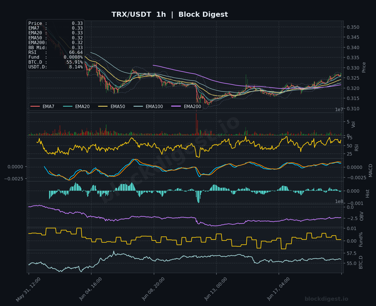Viewport: 376px width, 306px height.
Task: Click the May 31, 12:00 date label
Action: point(28,290)
